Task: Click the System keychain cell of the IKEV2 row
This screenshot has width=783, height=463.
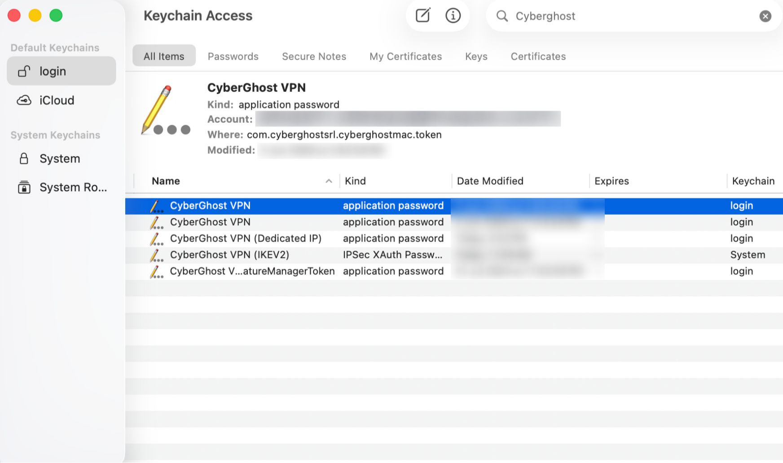Action: pyautogui.click(x=748, y=255)
